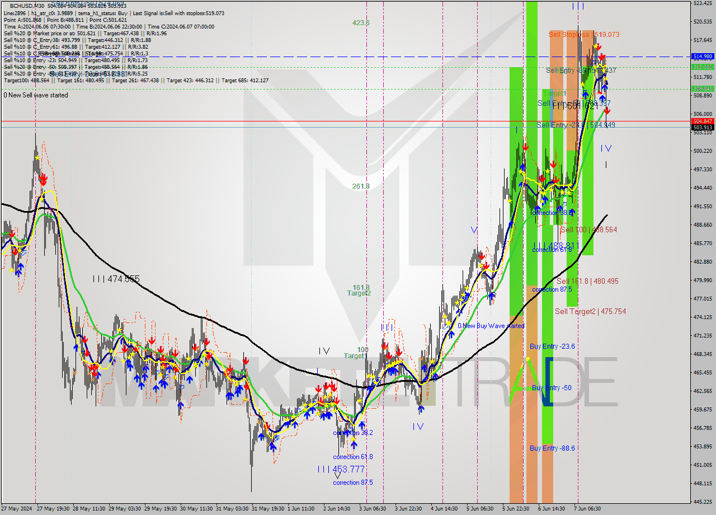Click the '3 Jun 06:30' time label
This screenshot has width=716, height=515.
pyautogui.click(x=372, y=509)
